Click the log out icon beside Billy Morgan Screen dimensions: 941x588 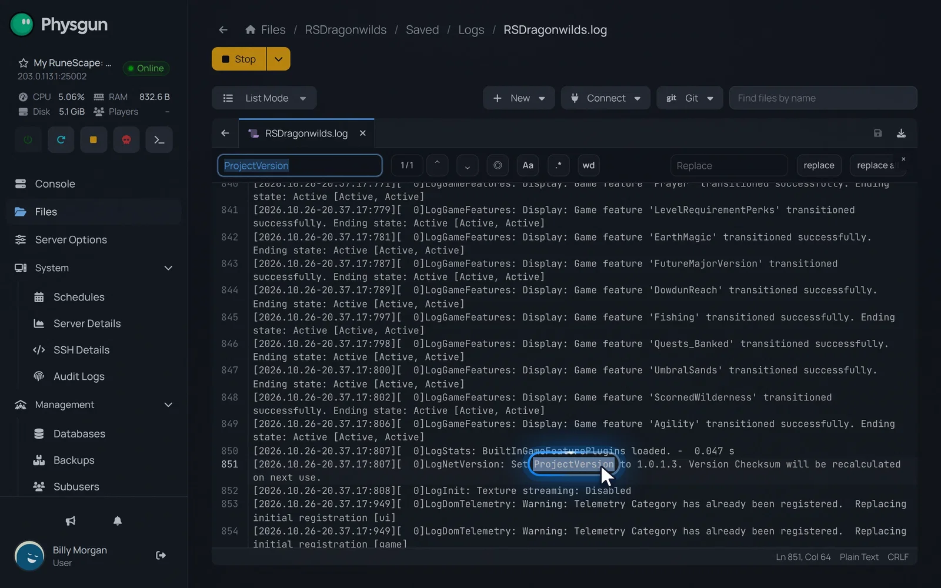(161, 555)
